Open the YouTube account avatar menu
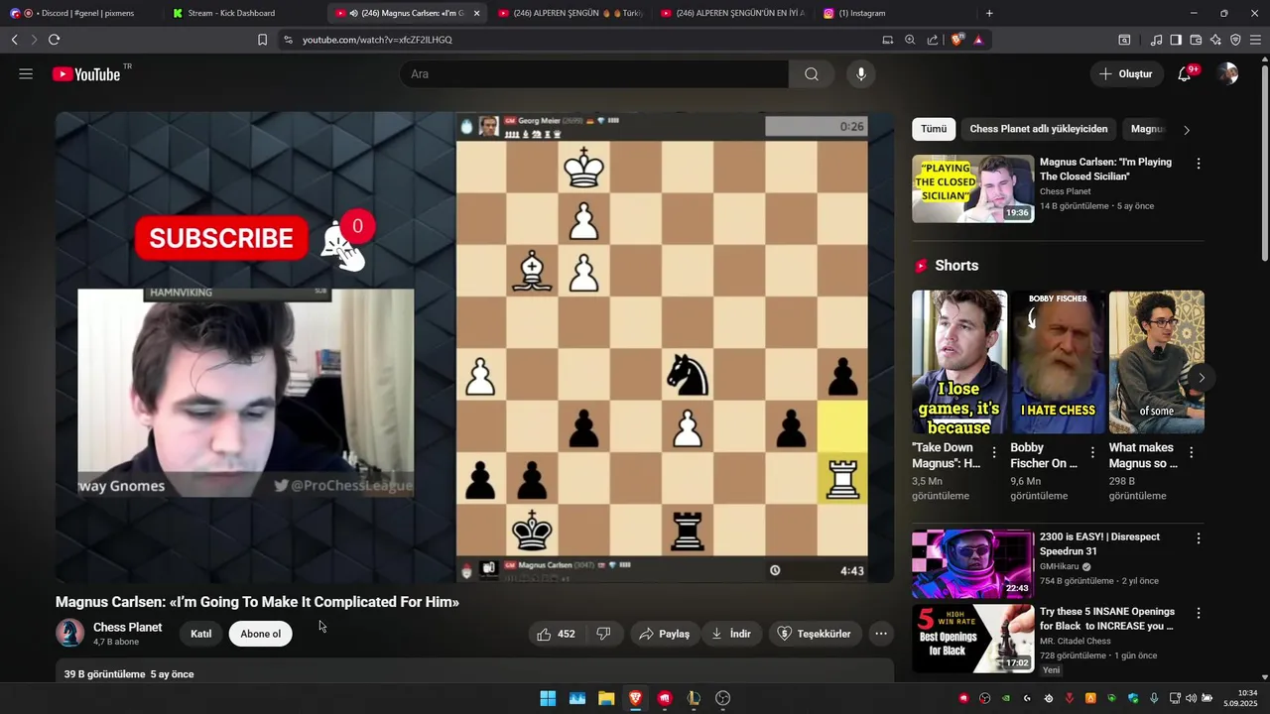This screenshot has height=714, width=1270. (x=1228, y=74)
